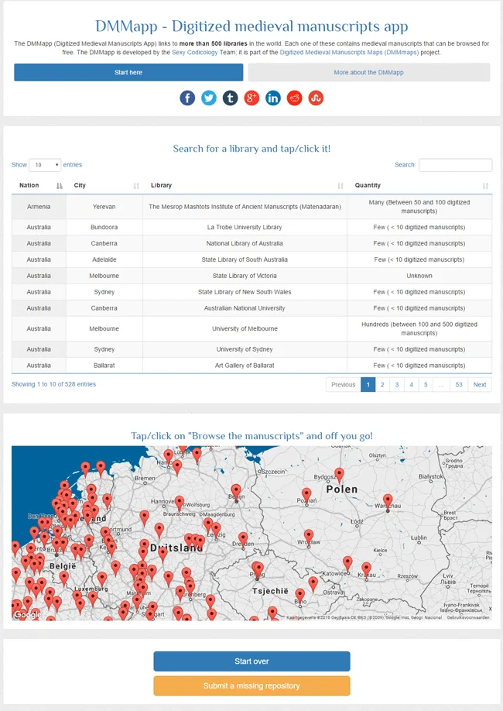
Task: Select the map pin at Hannover
Action: pyautogui.click(x=180, y=503)
